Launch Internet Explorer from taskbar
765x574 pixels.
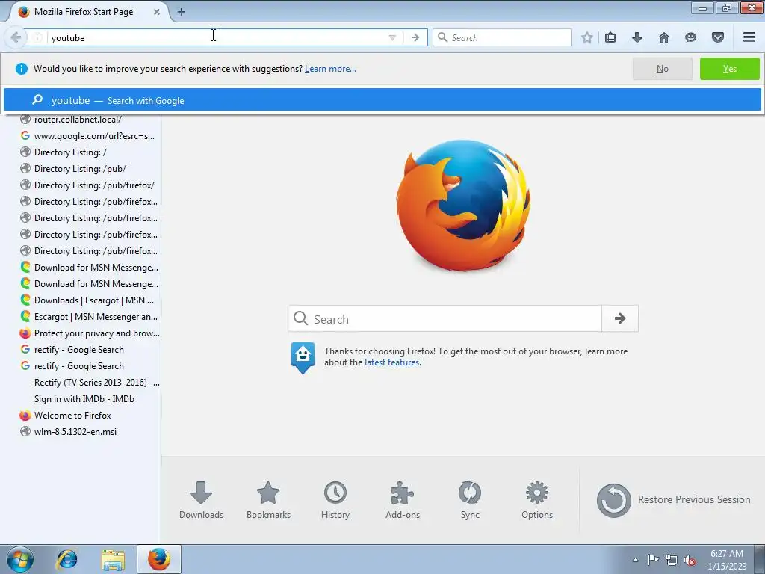66,559
